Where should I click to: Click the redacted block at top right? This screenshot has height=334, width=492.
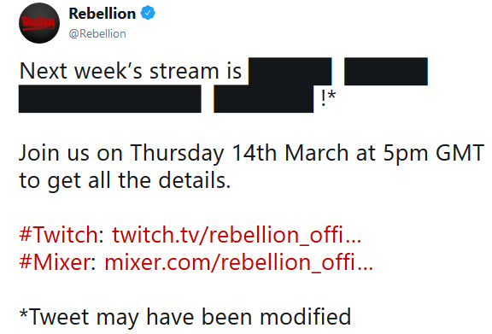[386, 71]
